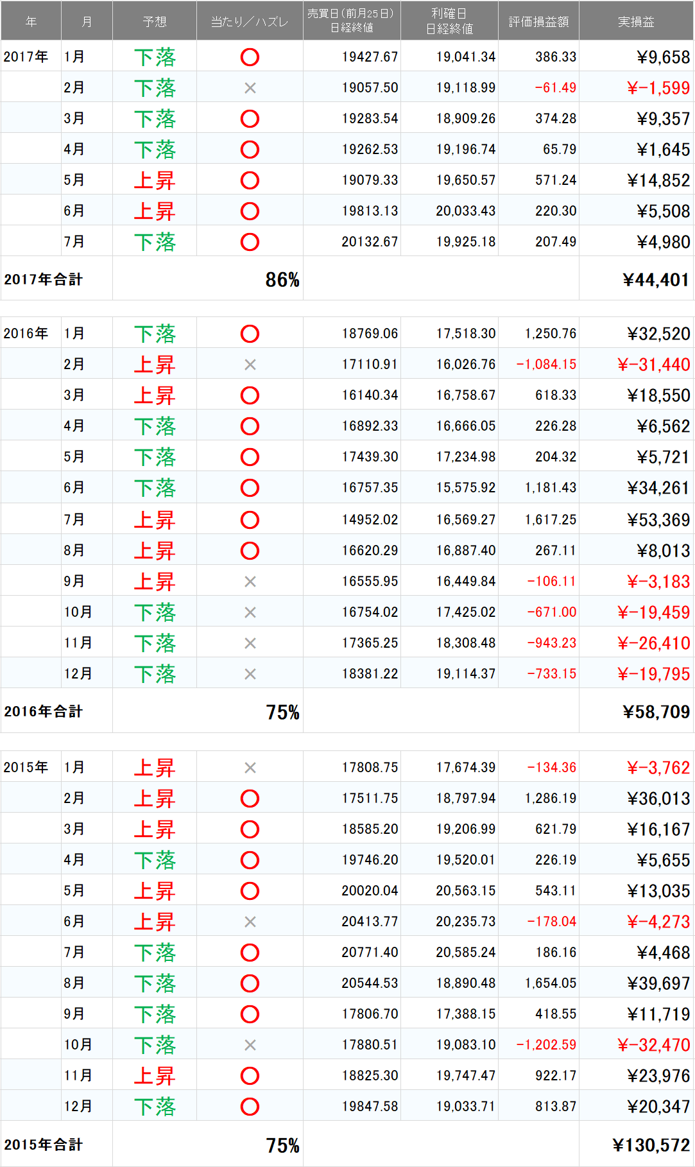Click the 1,654.05 valuation gain
Viewport: 695px width, 1167px height.
click(x=551, y=983)
